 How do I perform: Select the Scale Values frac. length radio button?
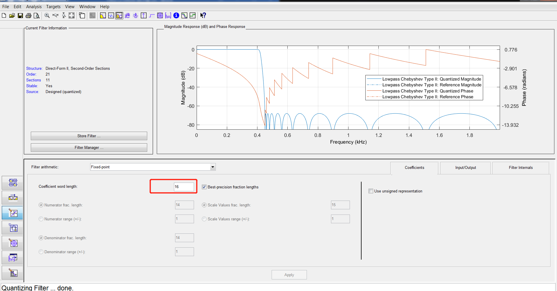coord(204,205)
